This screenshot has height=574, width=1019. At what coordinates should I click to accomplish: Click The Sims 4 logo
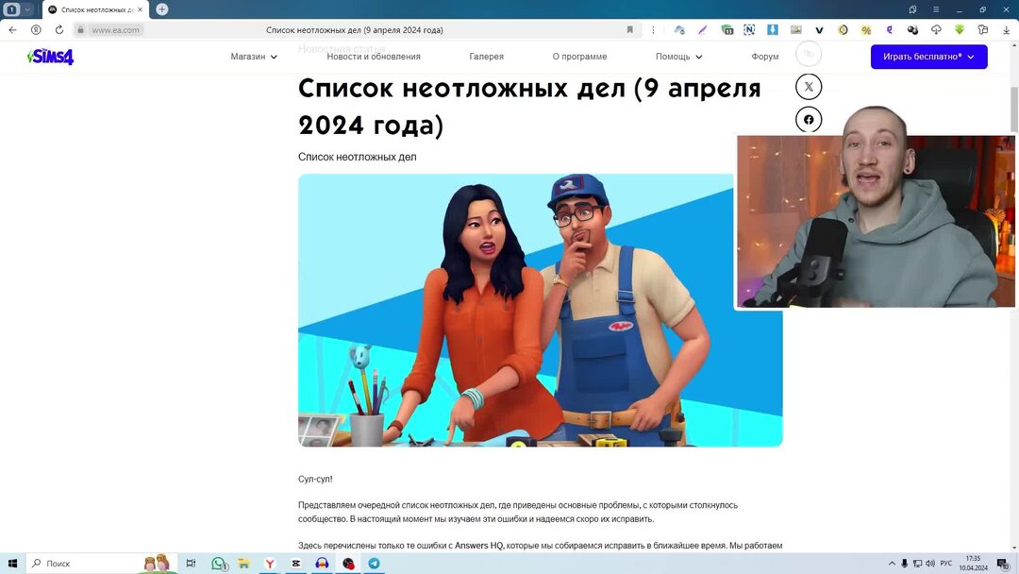(x=51, y=57)
